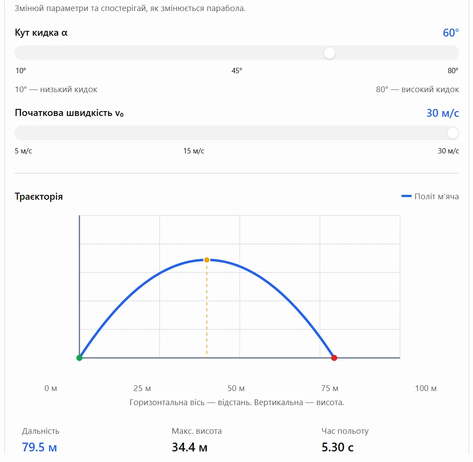
Task: Click the 5.30 с flight time value
Action: (x=337, y=447)
